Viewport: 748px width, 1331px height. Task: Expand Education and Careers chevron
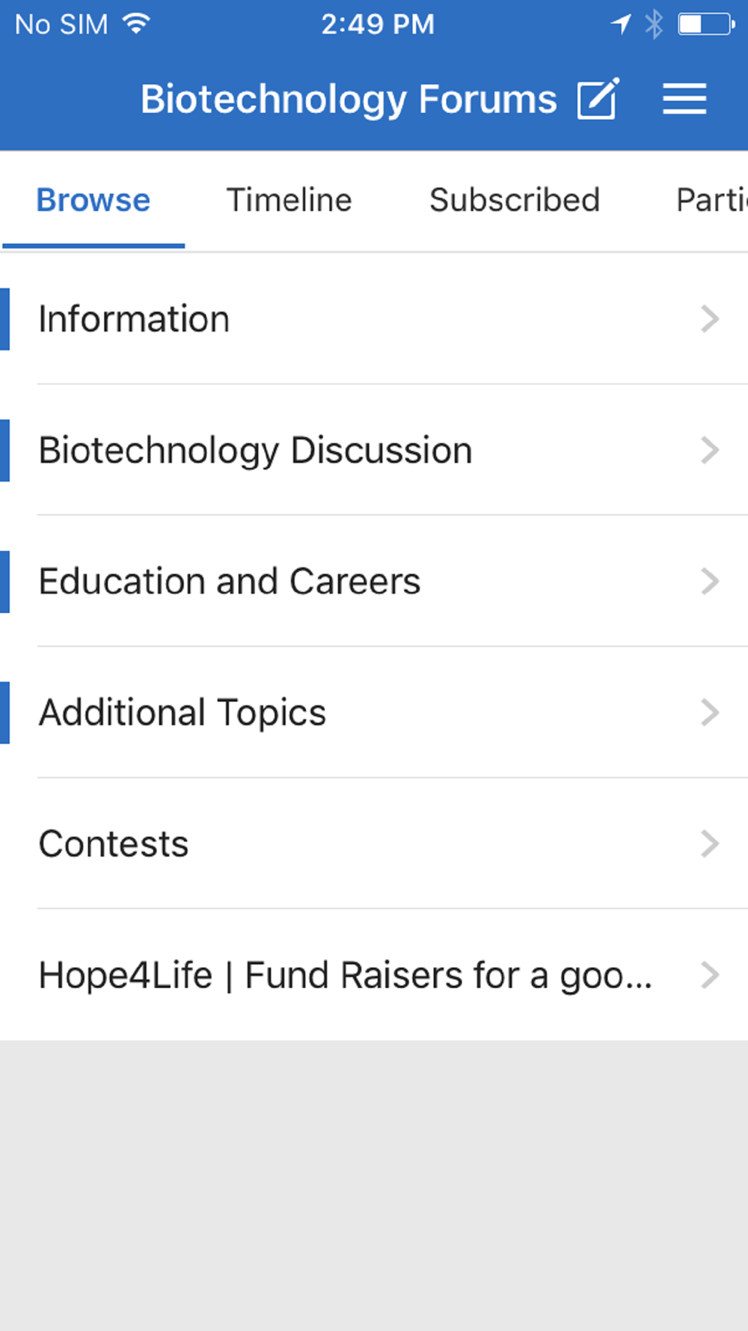710,581
